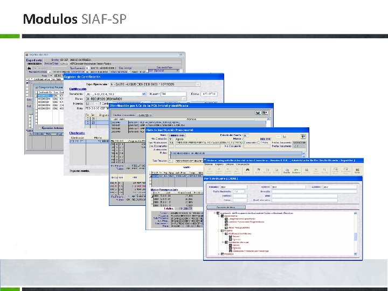Click the Fecha Nacimiento field
The image size is (388, 291).
pyautogui.click(x=239, y=191)
